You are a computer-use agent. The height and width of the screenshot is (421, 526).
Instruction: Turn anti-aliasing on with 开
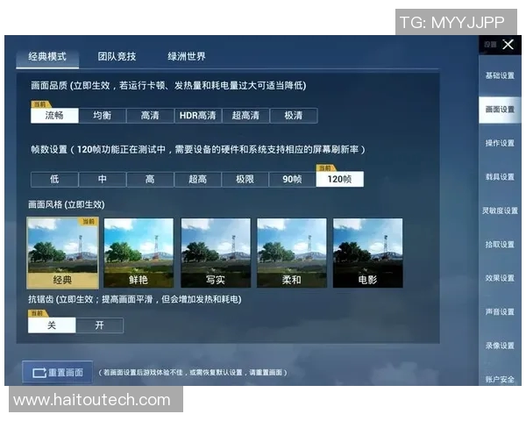(100, 325)
